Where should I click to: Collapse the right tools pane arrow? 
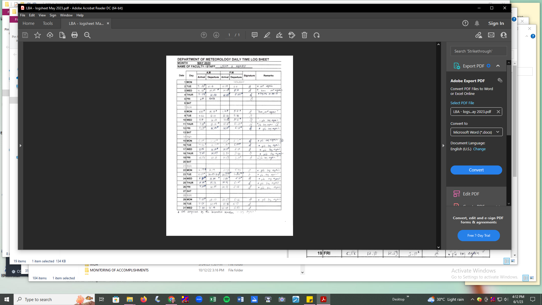(x=443, y=146)
